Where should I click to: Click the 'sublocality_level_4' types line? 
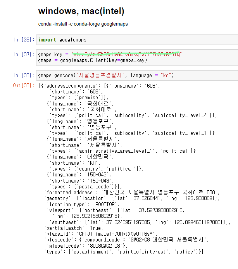pyautogui.click(x=133, y=116)
